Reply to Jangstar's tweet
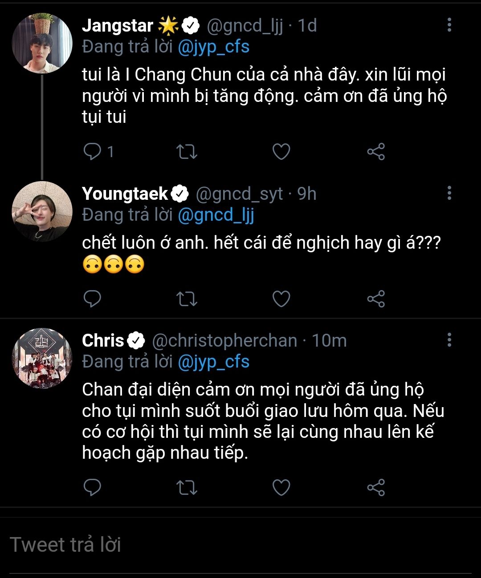 click(x=93, y=152)
